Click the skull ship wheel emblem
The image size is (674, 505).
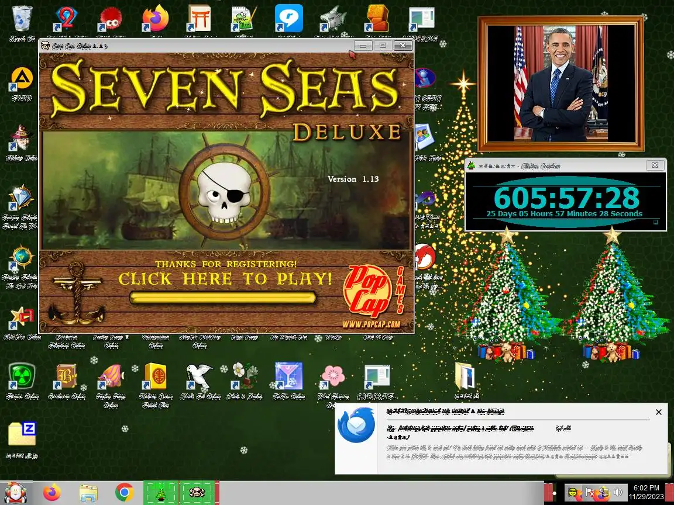pyautogui.click(x=225, y=192)
